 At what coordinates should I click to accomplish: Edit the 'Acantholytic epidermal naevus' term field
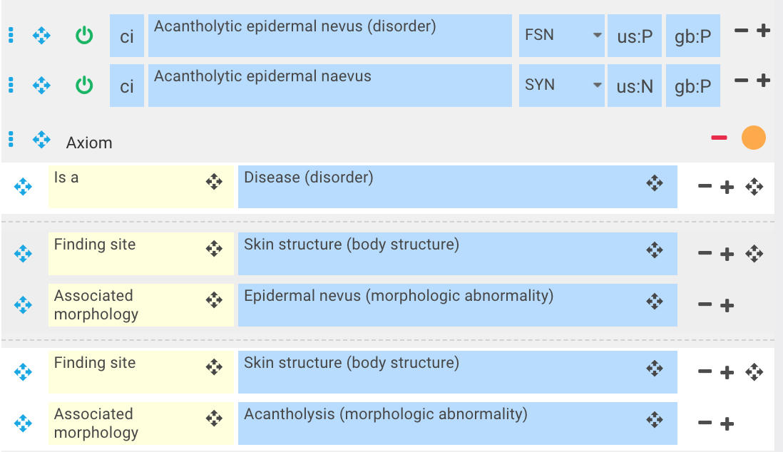[x=329, y=86]
